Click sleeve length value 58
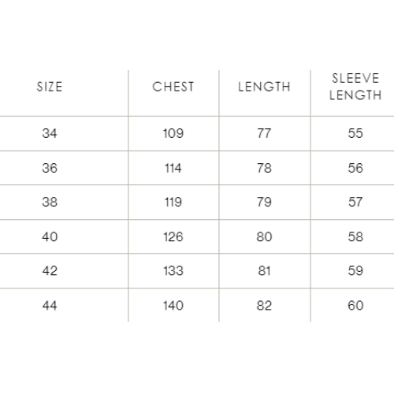This screenshot has height=394, width=394. coord(355,236)
